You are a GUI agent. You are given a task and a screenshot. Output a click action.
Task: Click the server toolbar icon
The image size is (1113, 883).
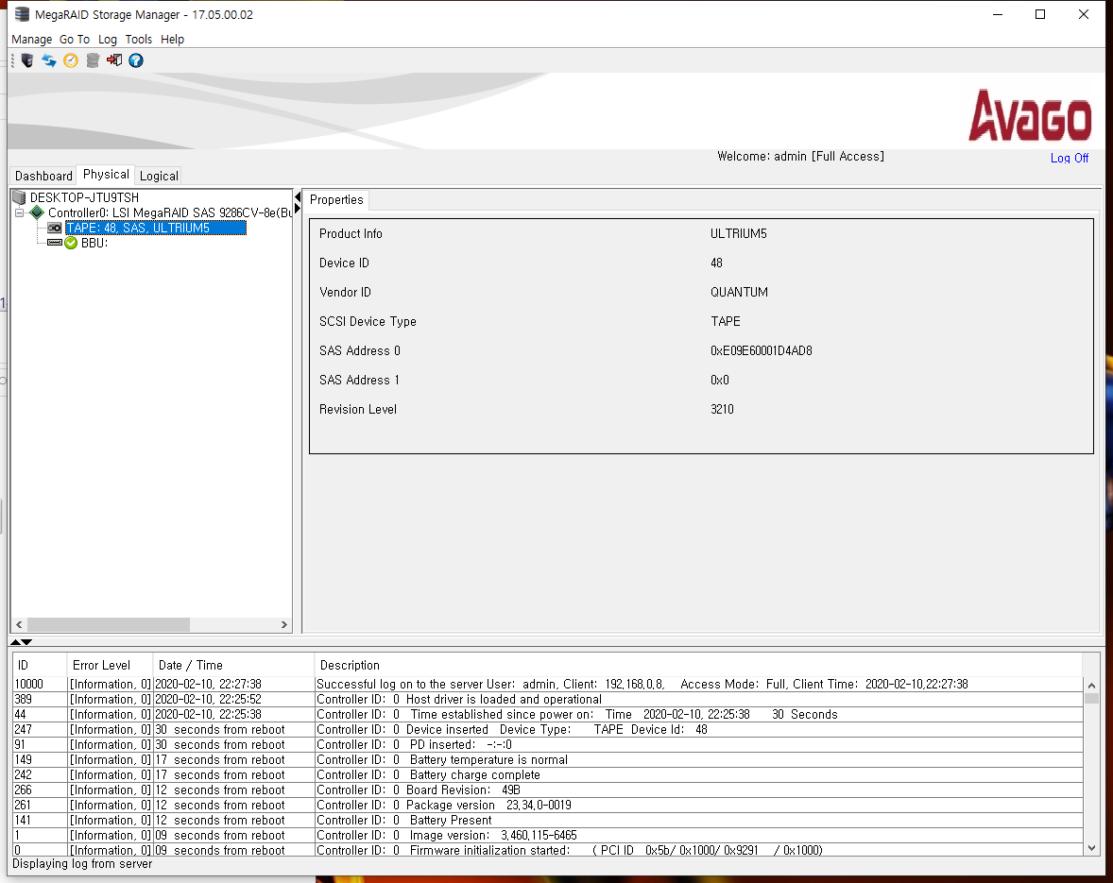point(27,60)
